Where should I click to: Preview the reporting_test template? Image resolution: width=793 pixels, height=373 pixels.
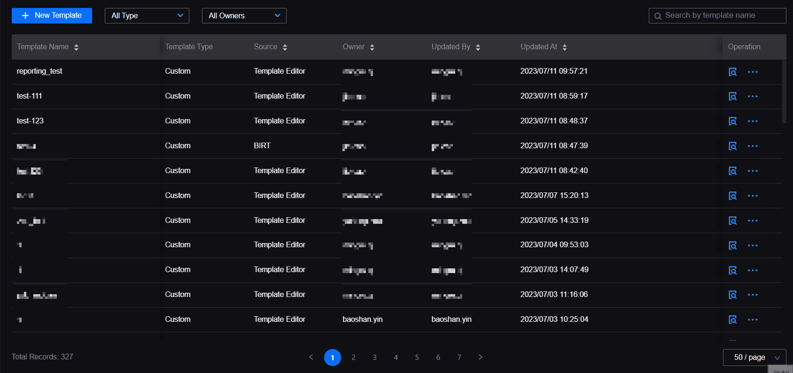[x=732, y=72]
